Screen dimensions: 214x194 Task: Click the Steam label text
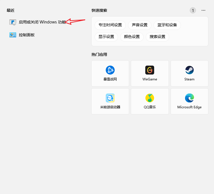[x=190, y=79]
